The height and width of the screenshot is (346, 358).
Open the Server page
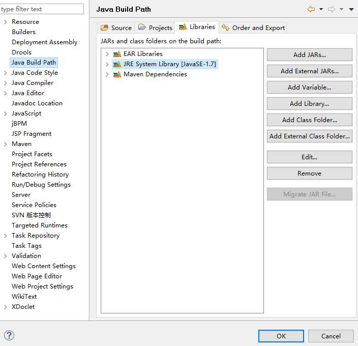click(21, 195)
